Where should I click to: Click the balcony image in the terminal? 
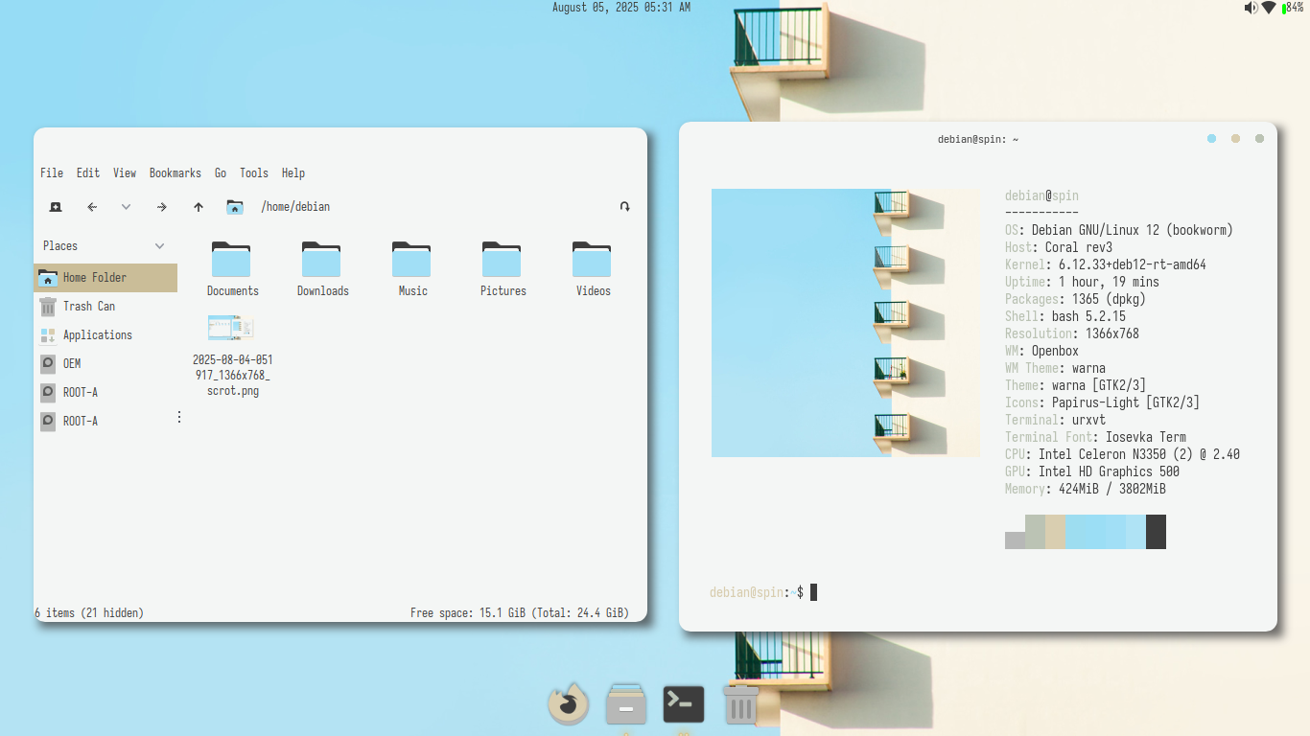(x=844, y=323)
